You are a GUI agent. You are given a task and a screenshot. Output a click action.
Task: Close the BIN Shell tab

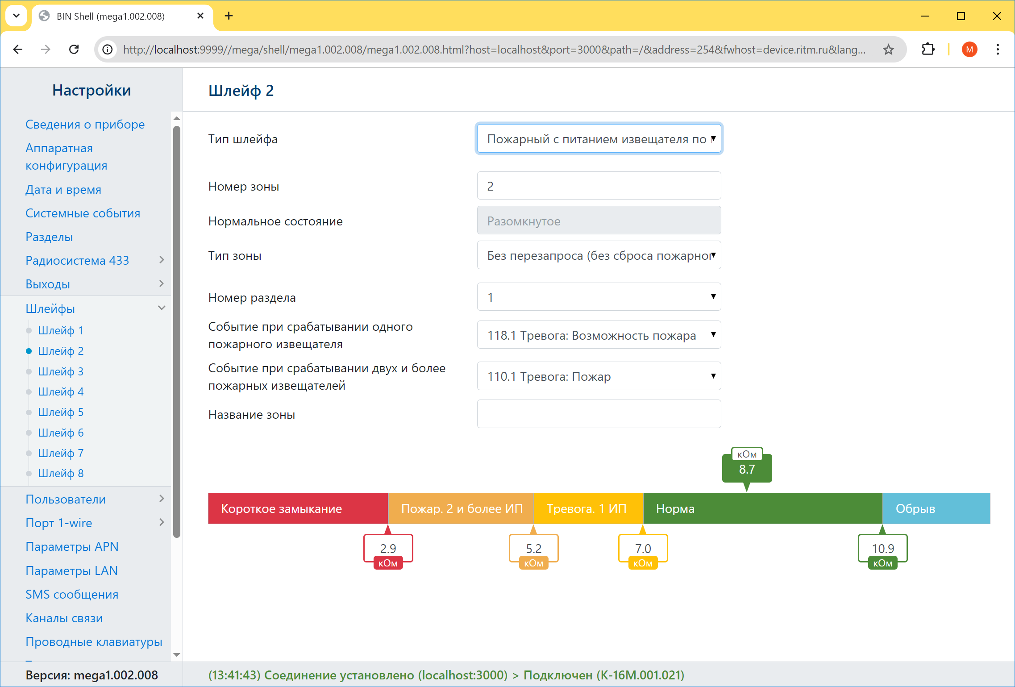[200, 16]
